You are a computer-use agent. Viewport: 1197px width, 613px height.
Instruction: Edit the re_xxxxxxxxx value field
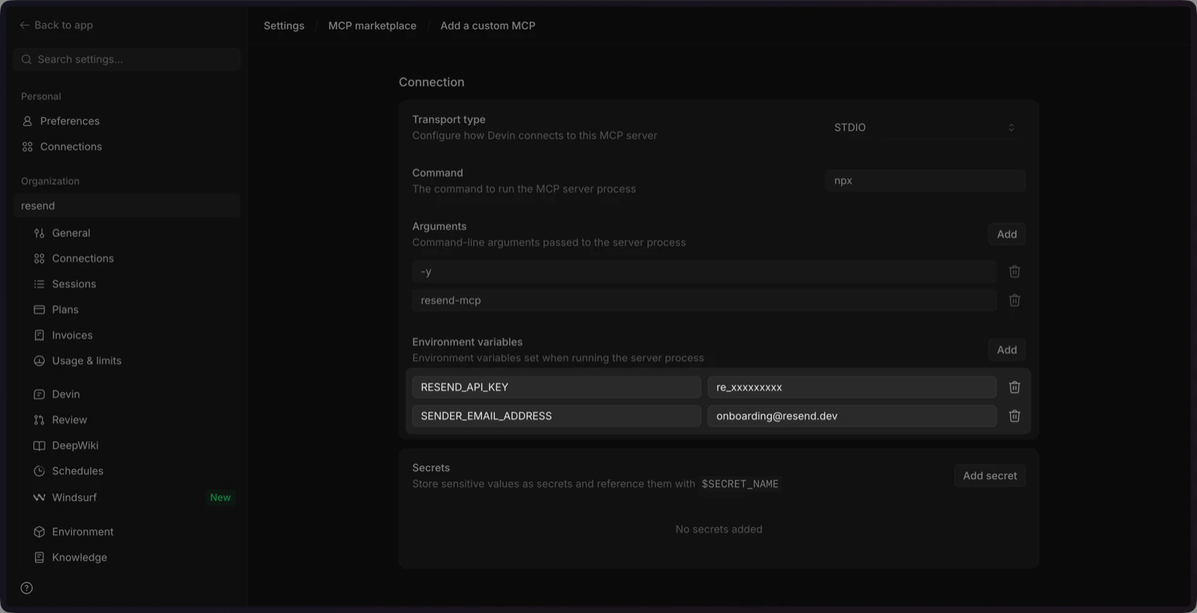[x=851, y=387]
